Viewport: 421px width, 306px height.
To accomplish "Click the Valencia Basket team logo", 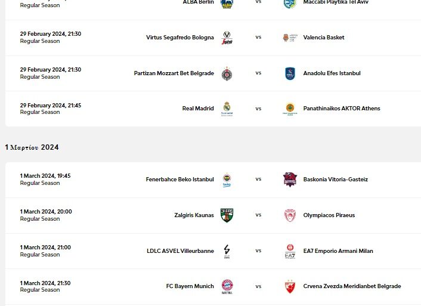I will point(290,38).
